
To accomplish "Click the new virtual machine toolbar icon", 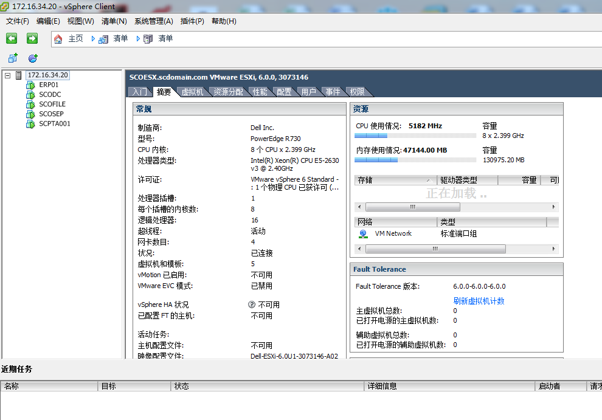I will pos(13,58).
